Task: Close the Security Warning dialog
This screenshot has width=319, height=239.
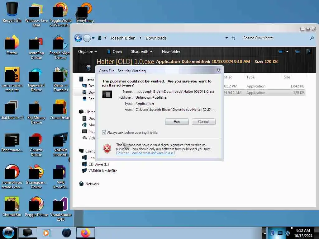Action: coord(218,71)
